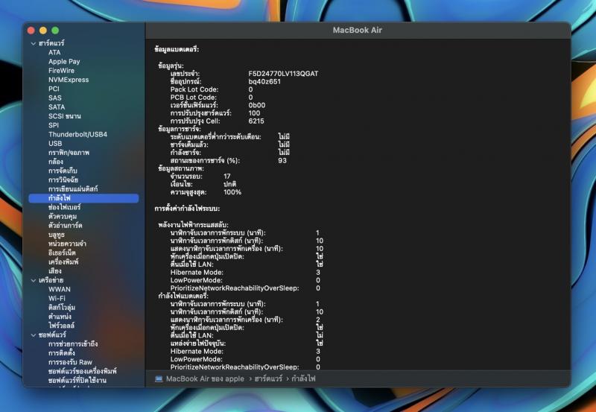The height and width of the screenshot is (412, 596).
Task: Select กล้อง in the sidebar
Action: point(55,162)
